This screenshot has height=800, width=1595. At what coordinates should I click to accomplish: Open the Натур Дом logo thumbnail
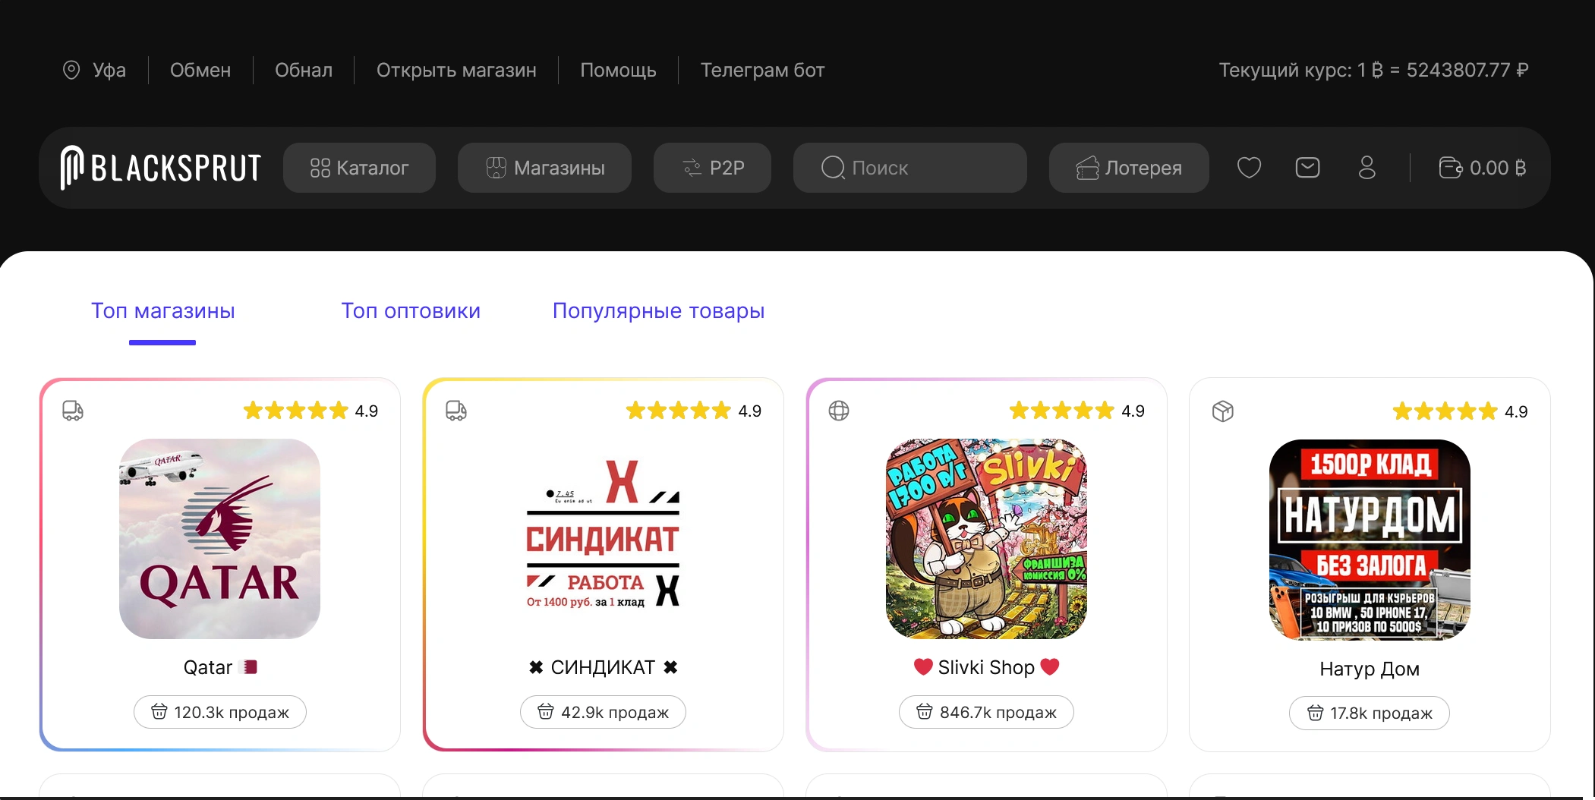tap(1370, 540)
